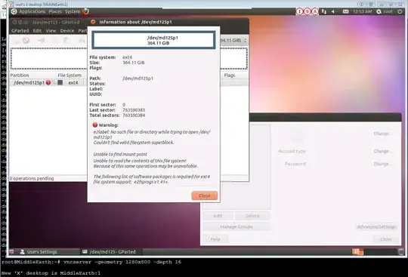Screen dimensions: 408x277
Task: Click the VNC viewer icon in the title bar
Action: tap(11, 5)
